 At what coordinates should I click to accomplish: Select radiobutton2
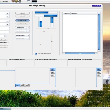(4, 43)
